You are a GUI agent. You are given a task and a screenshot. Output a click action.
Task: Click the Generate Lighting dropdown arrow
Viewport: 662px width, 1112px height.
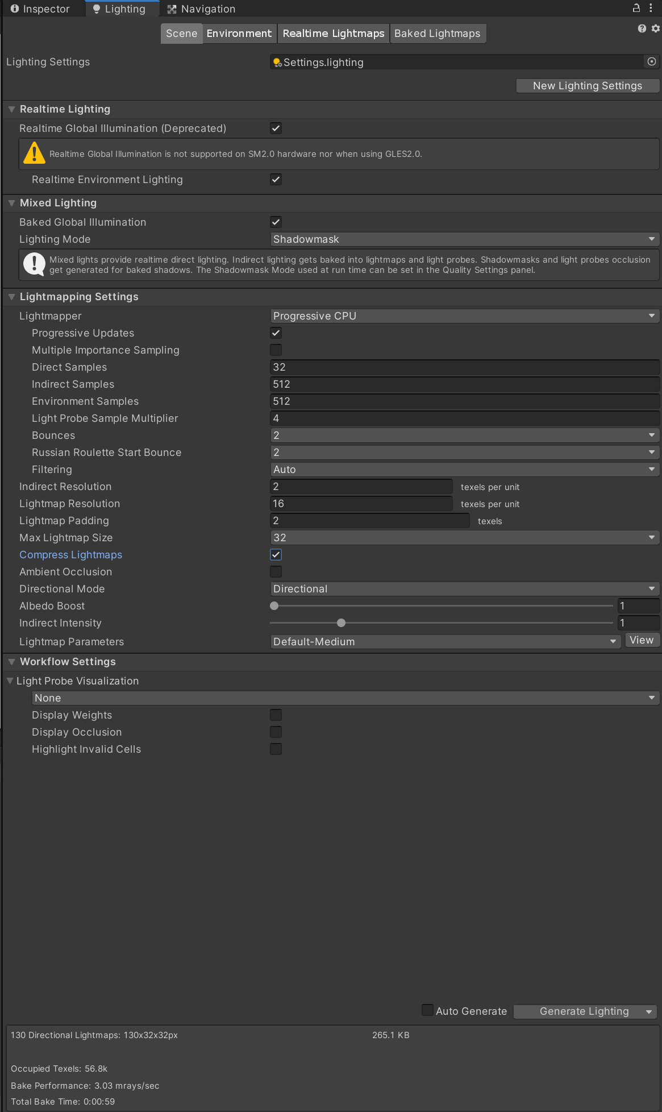coord(649,1012)
